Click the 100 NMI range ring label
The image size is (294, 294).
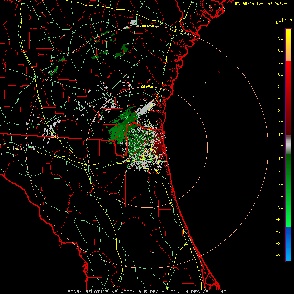click(147, 26)
